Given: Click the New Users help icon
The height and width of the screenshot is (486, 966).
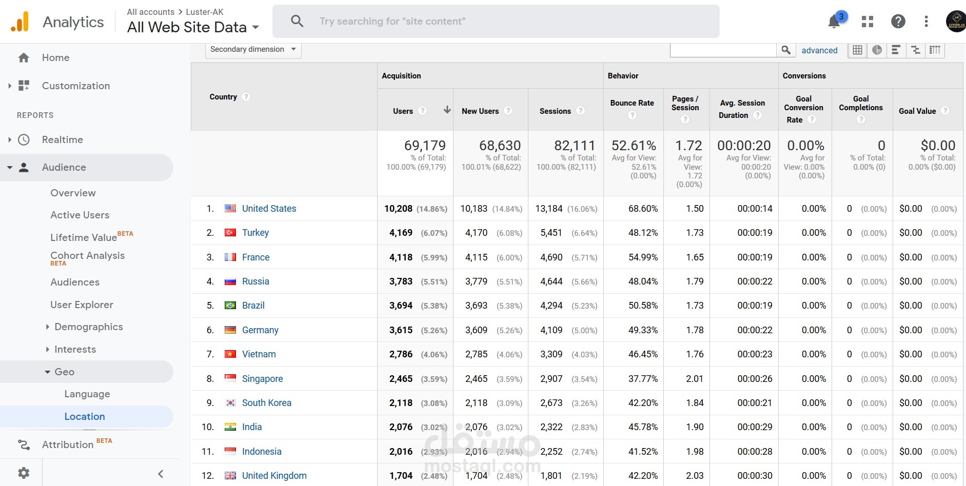Looking at the screenshot, I should tap(508, 111).
